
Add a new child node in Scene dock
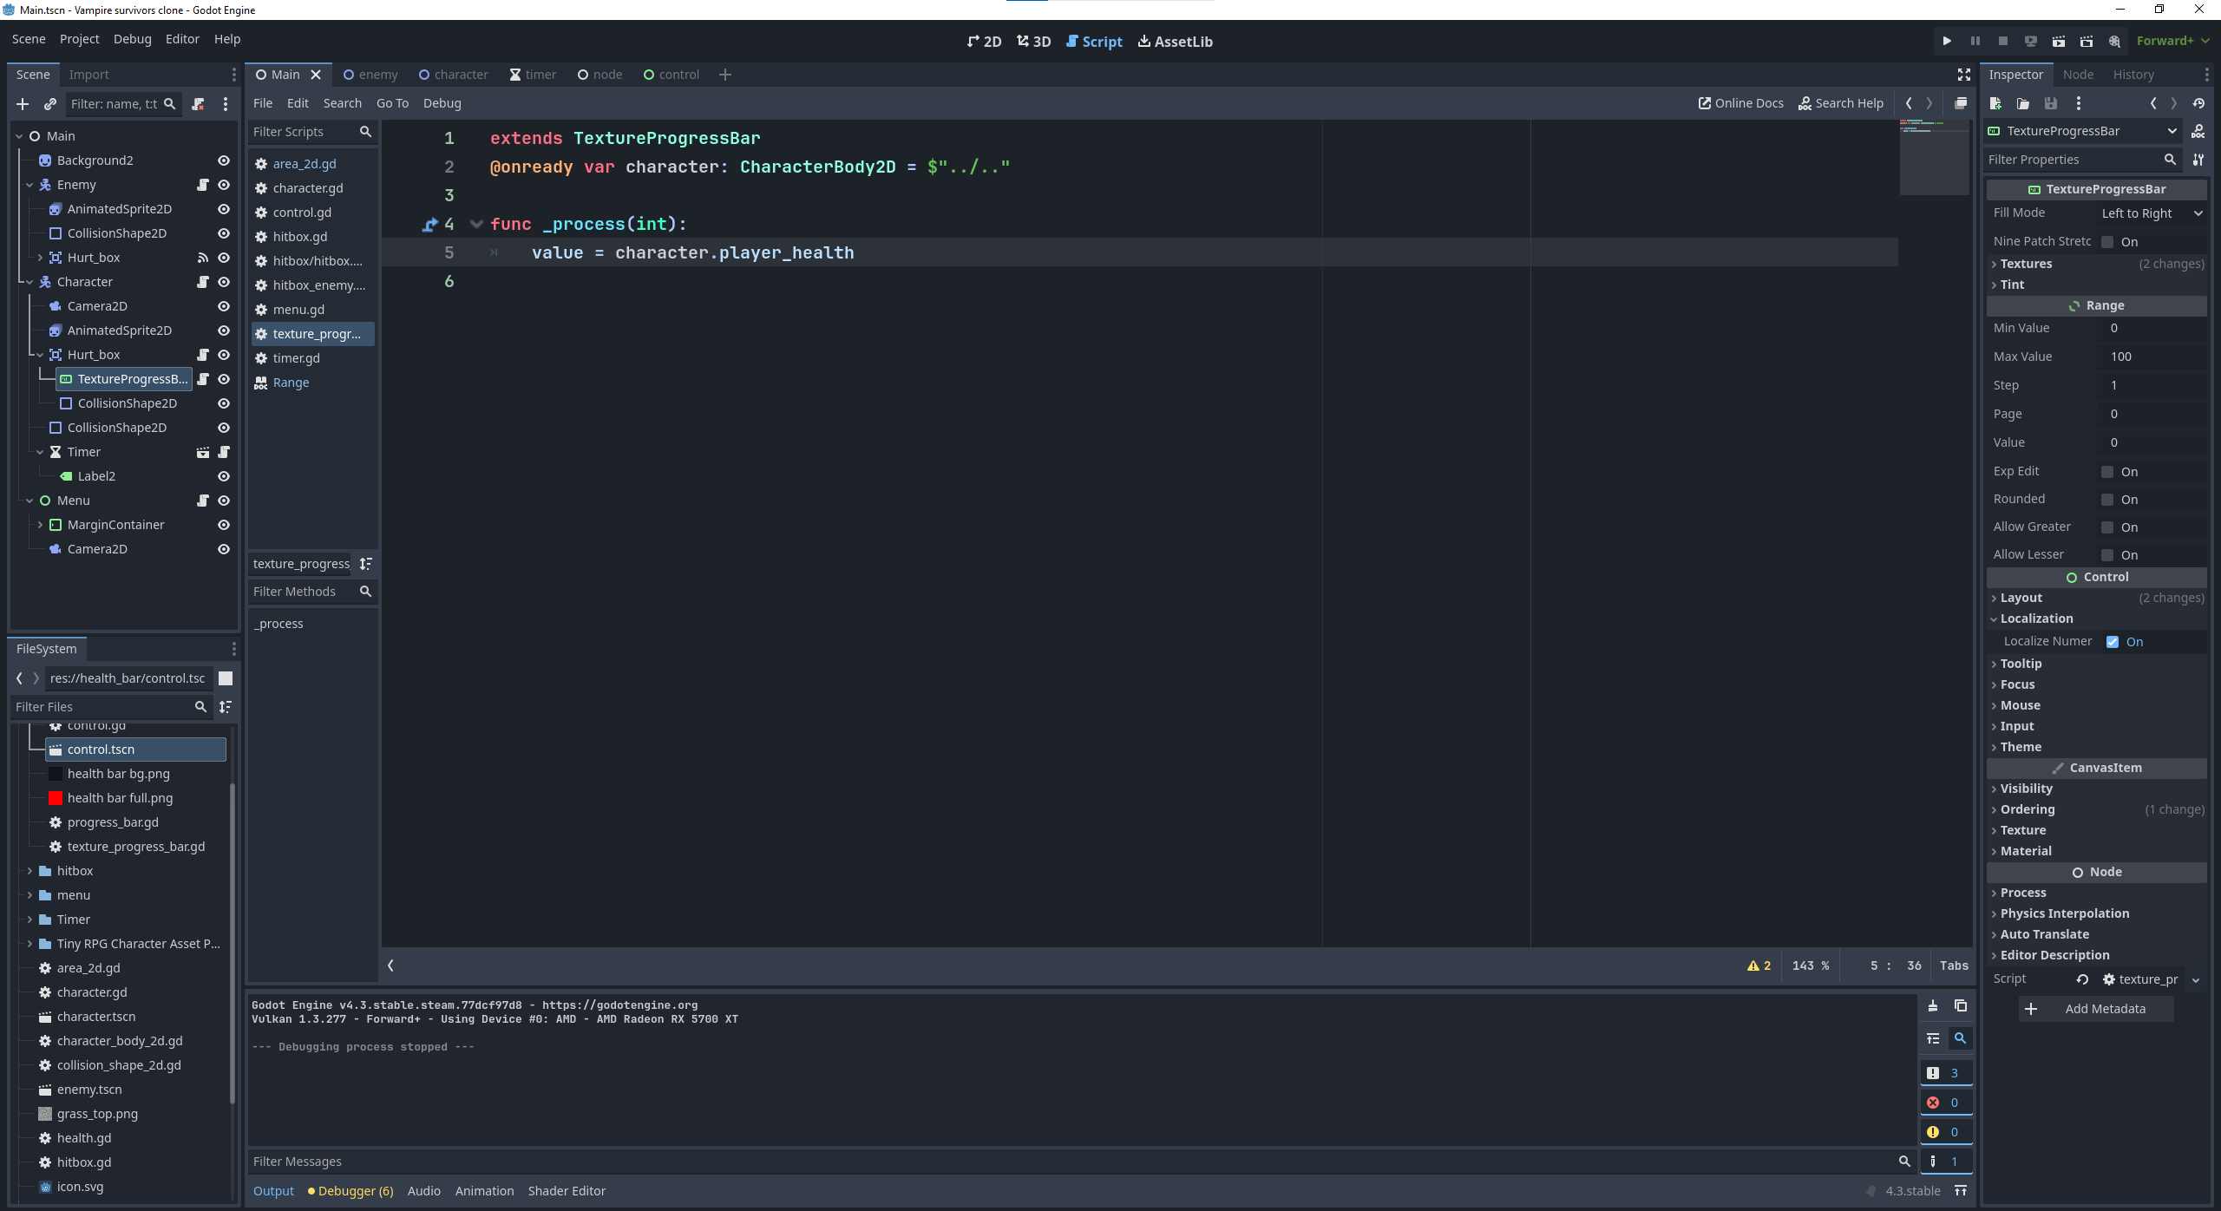click(22, 104)
